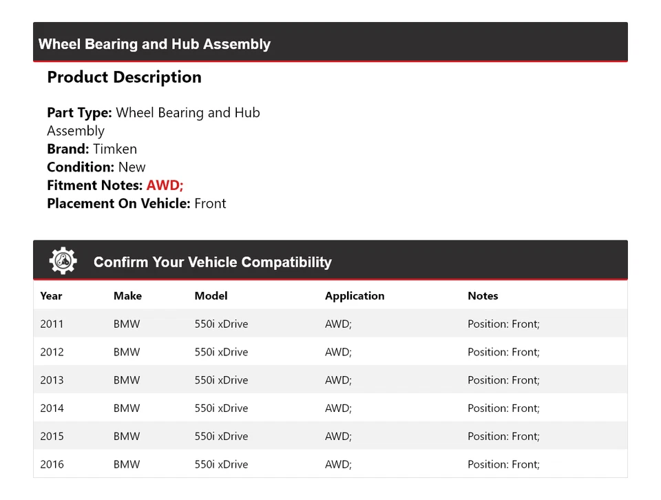Click the Notes column header

pyautogui.click(x=483, y=296)
